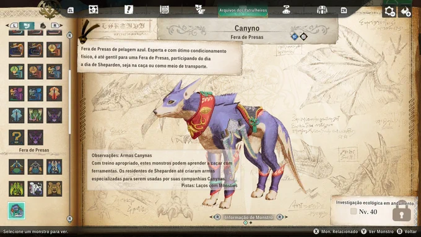
Task: Select the highlighted teal Canyno icon
Action: (x=16, y=210)
